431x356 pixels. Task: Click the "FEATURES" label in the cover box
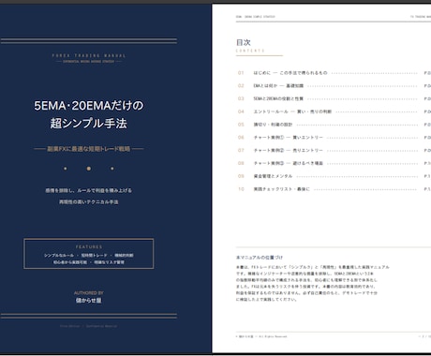click(89, 246)
